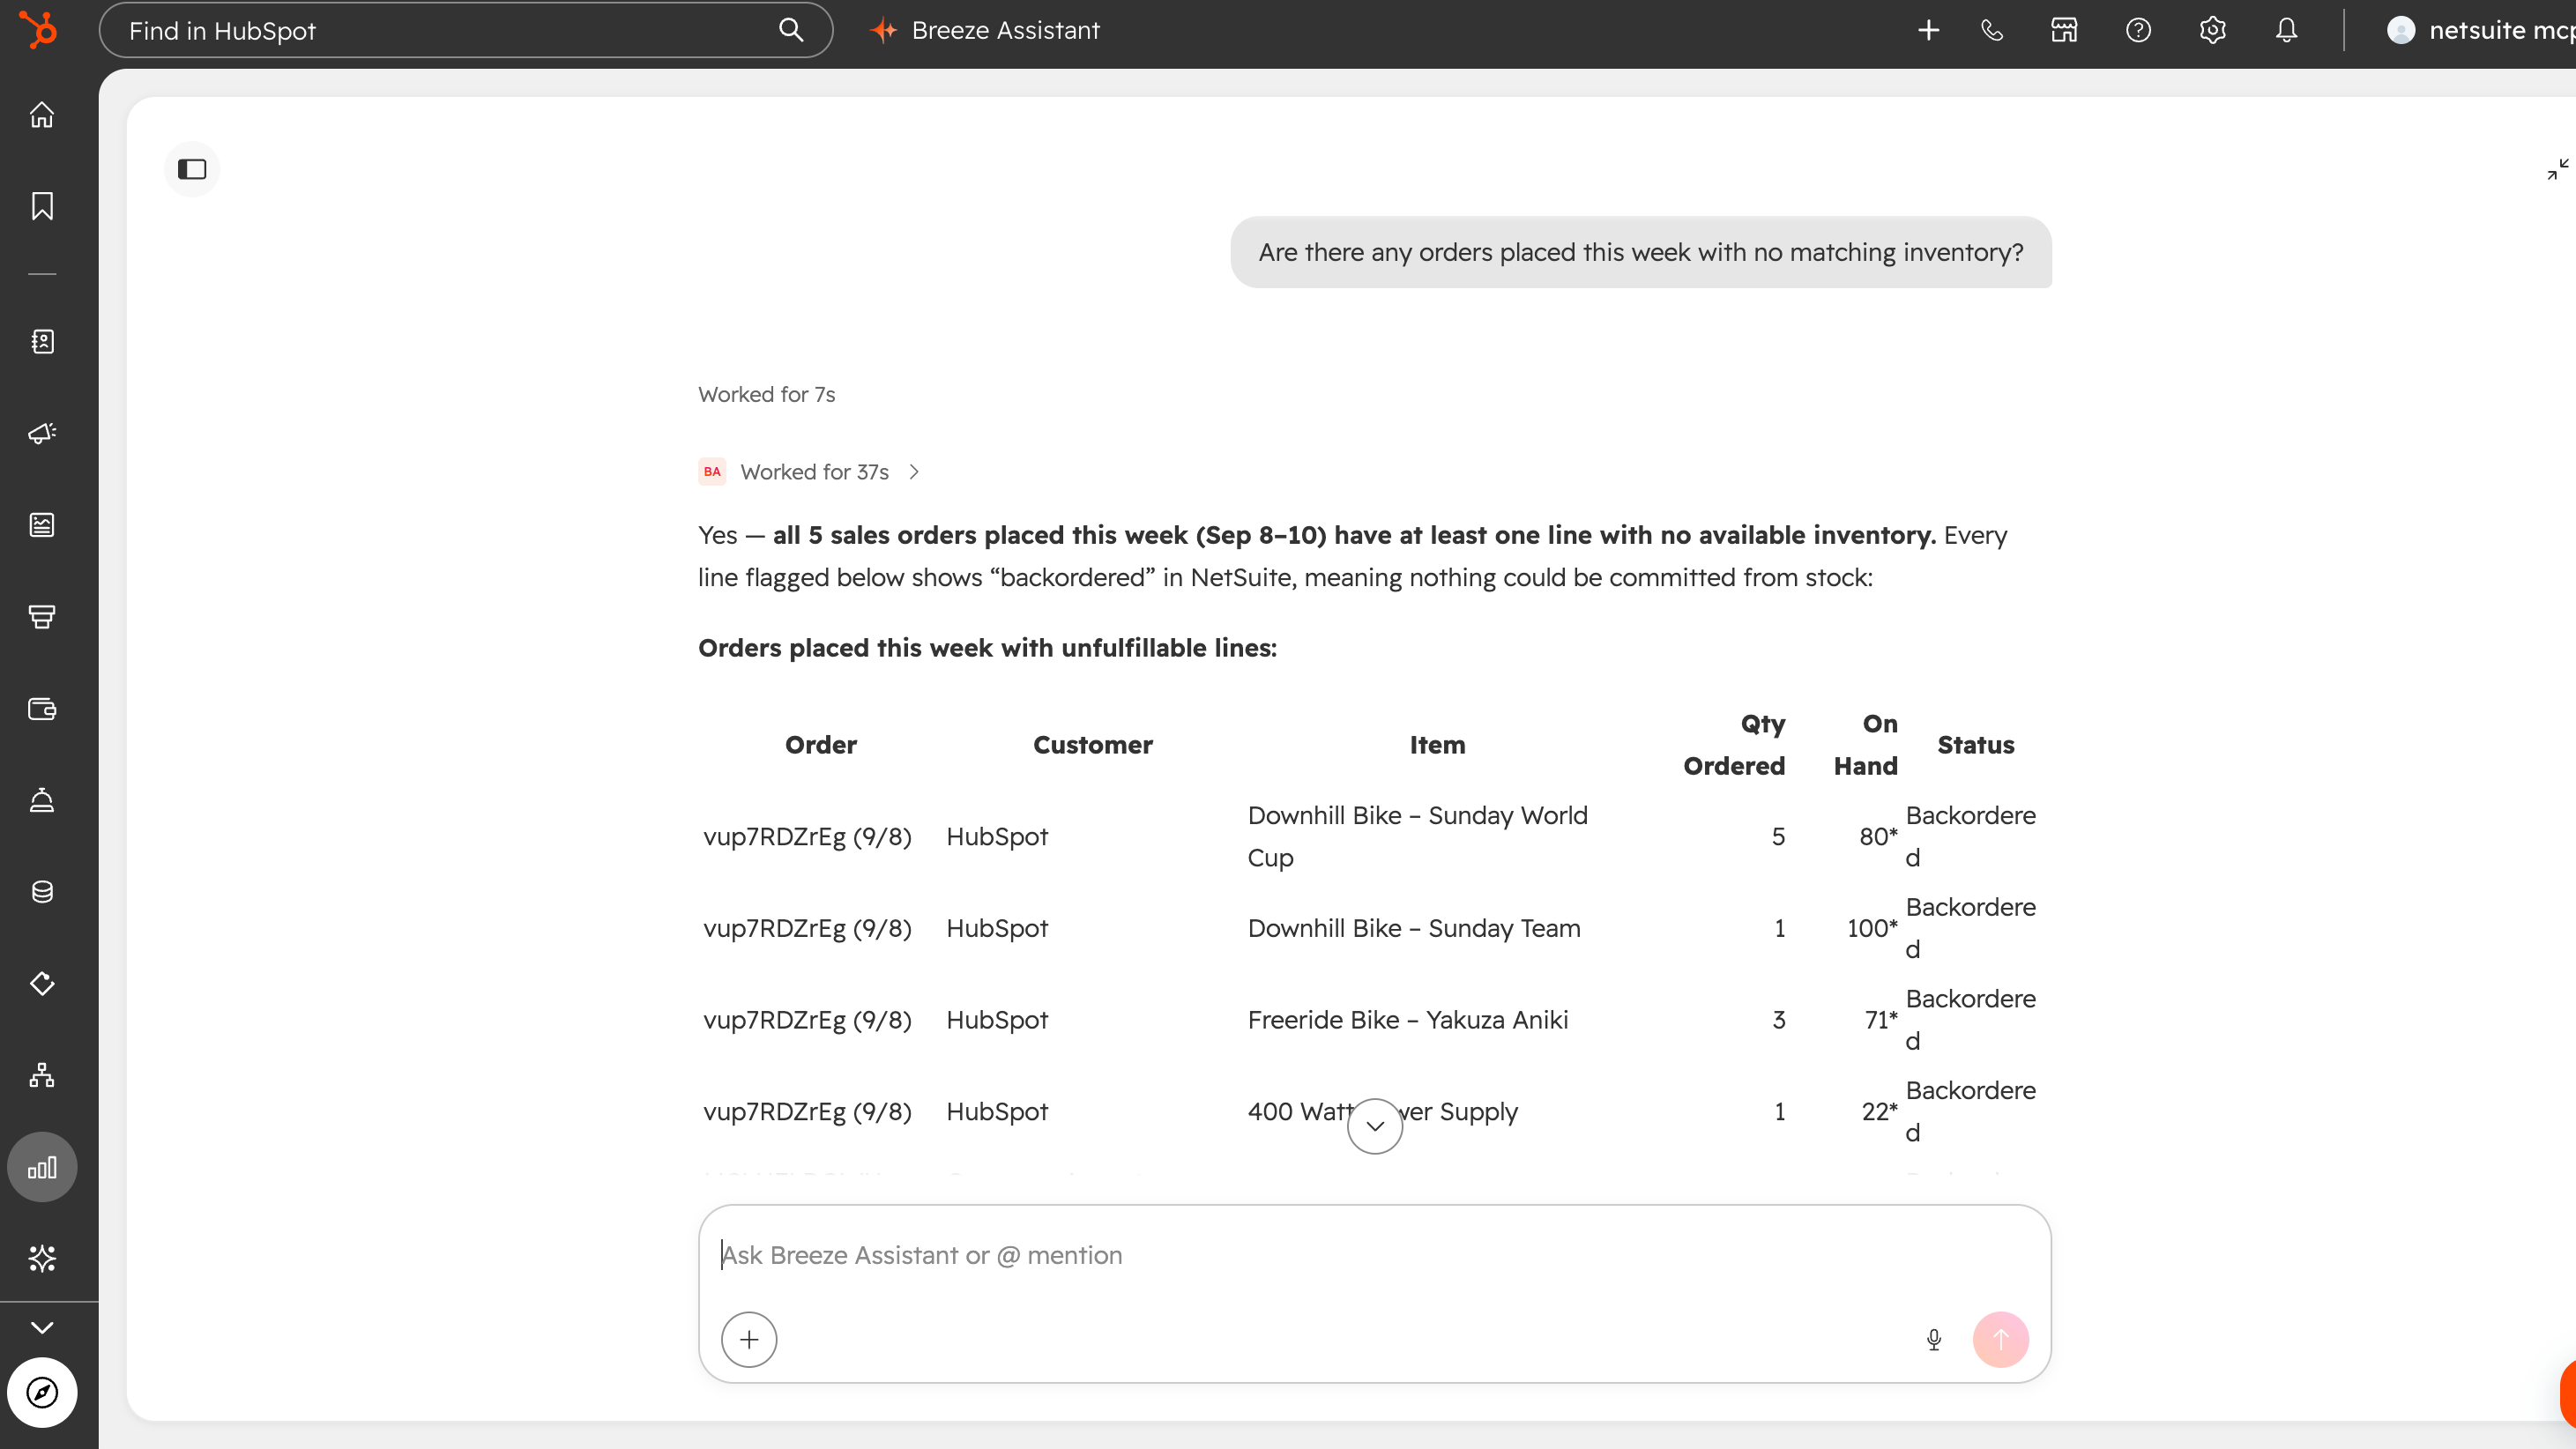Open the Automation diamond icon
This screenshot has width=2576, height=1449.
point(42,984)
